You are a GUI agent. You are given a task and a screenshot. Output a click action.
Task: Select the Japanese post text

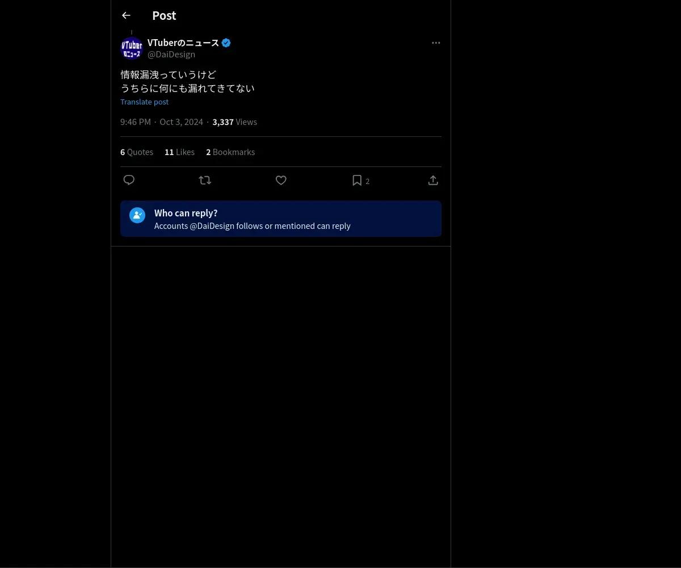point(187,81)
